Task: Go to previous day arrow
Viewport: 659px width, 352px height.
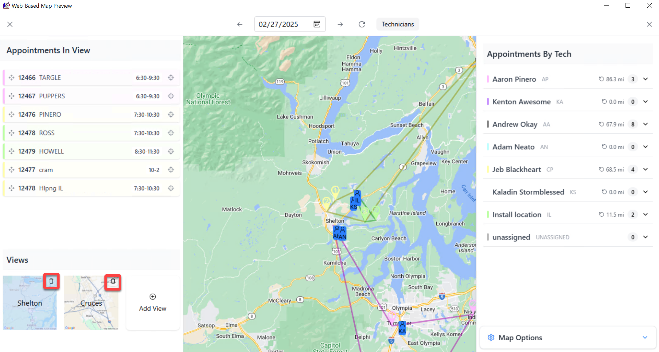Action: tap(240, 24)
